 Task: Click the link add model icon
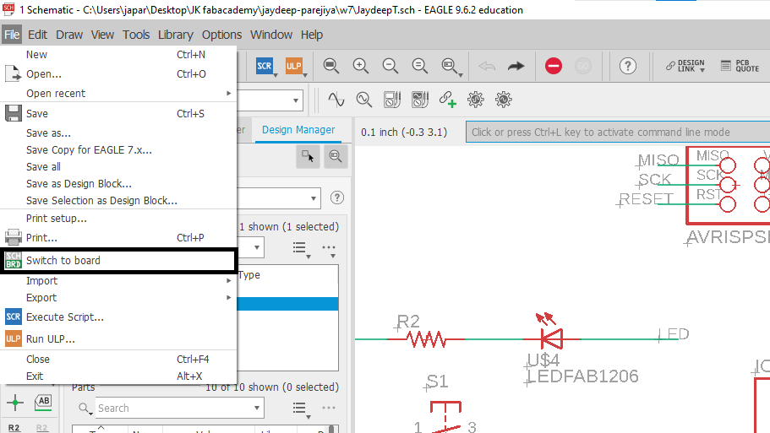pos(447,100)
